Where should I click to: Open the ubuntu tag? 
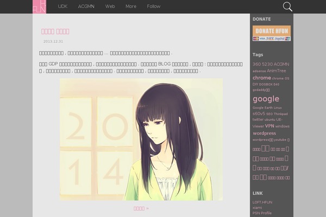[x=269, y=120]
